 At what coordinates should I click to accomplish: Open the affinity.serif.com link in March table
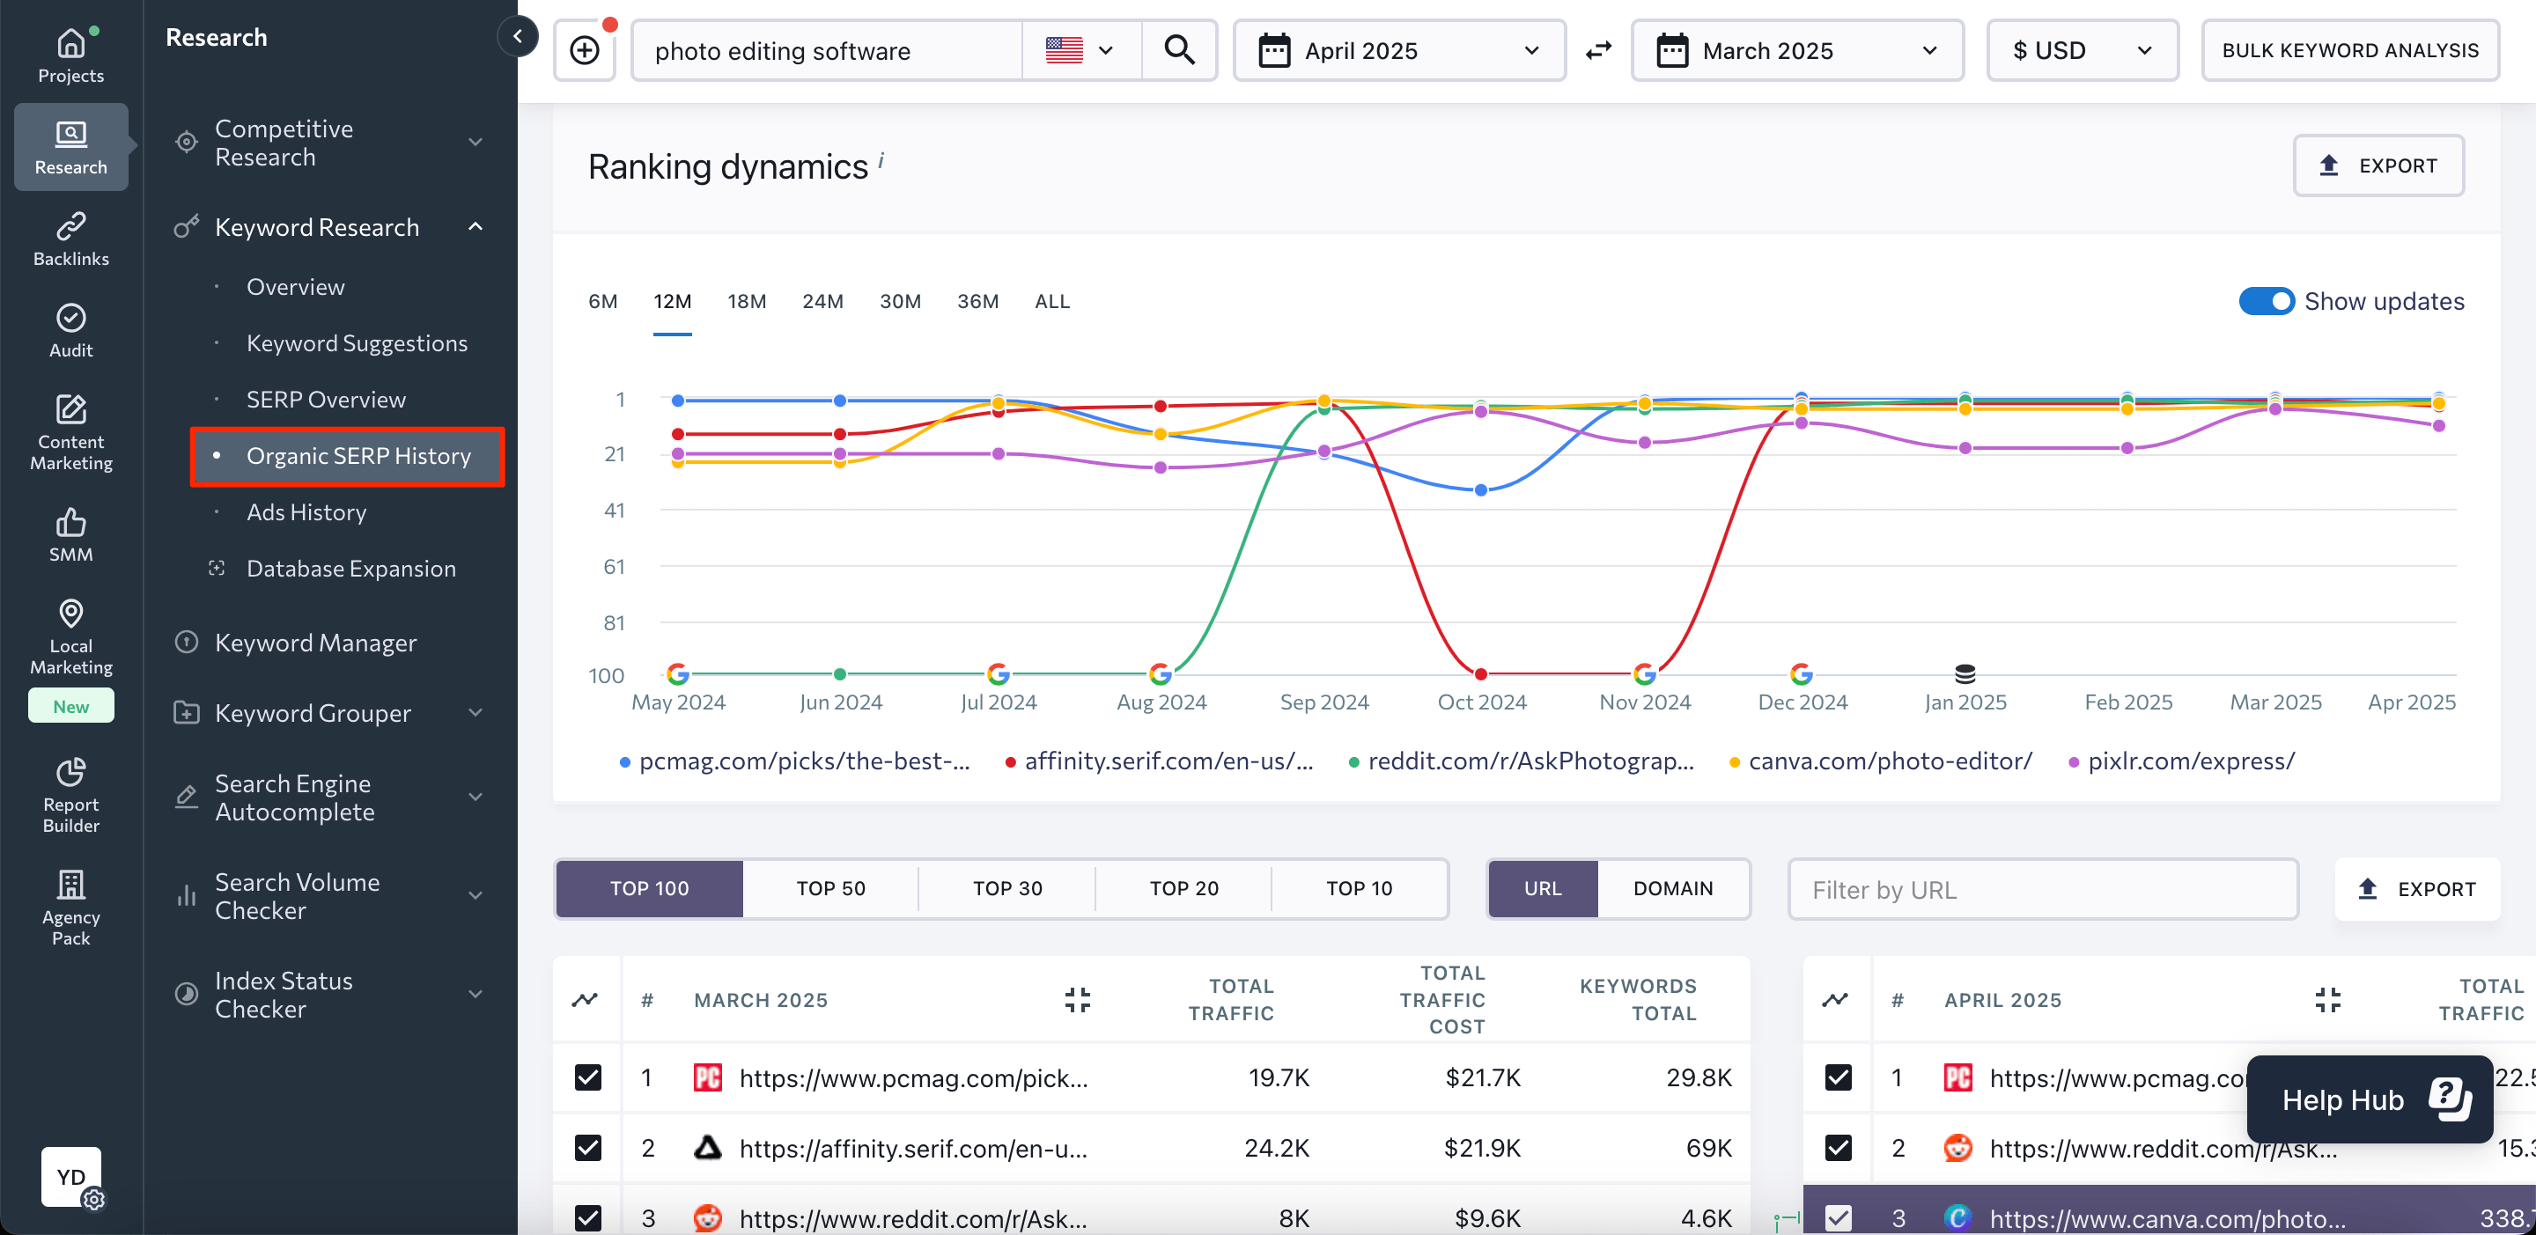[x=912, y=1148]
